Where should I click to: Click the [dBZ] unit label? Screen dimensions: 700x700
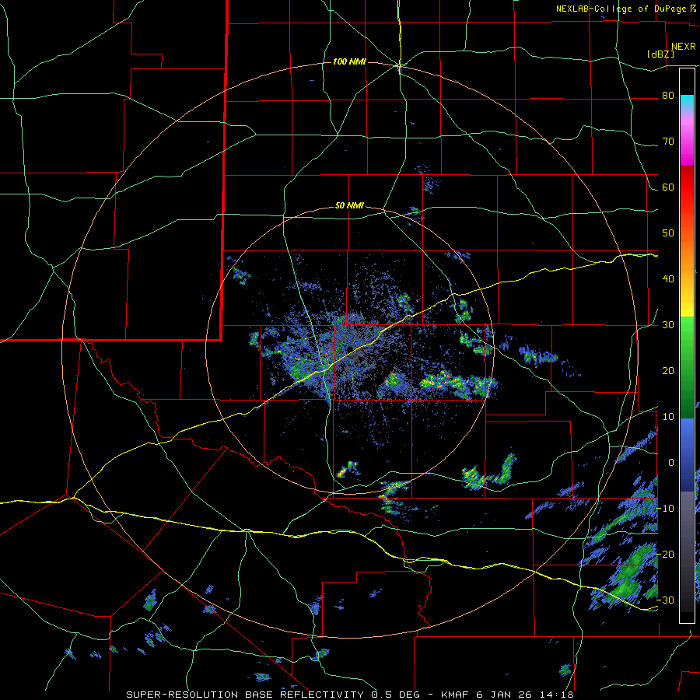[660, 54]
